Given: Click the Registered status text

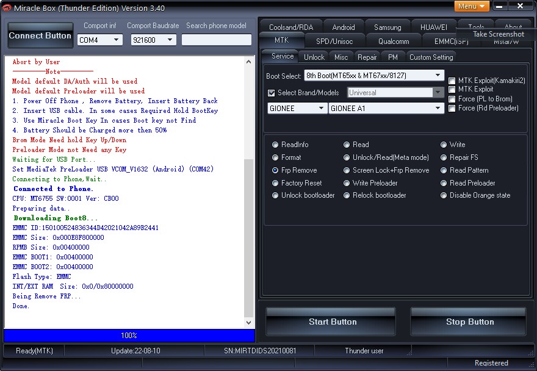Looking at the screenshot, I should click(x=491, y=363).
